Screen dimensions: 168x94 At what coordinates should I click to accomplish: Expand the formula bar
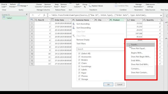(161, 15)
